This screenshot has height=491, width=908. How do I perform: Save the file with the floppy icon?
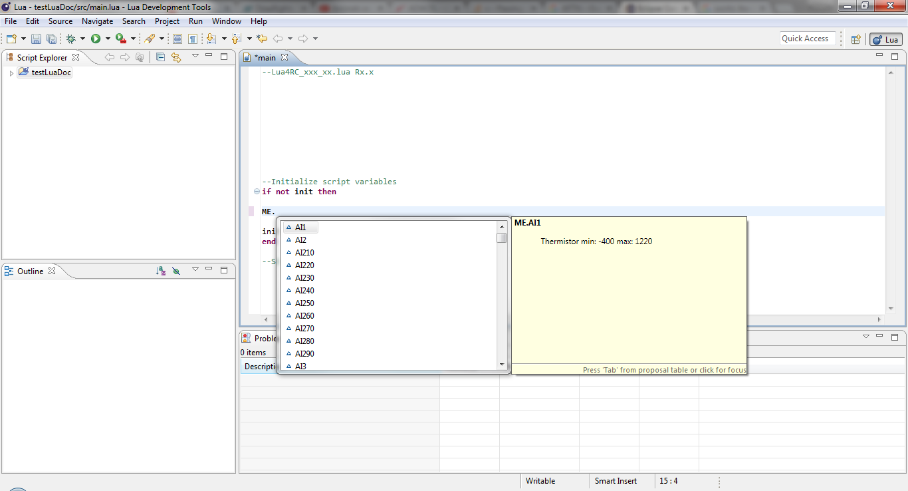(36, 39)
